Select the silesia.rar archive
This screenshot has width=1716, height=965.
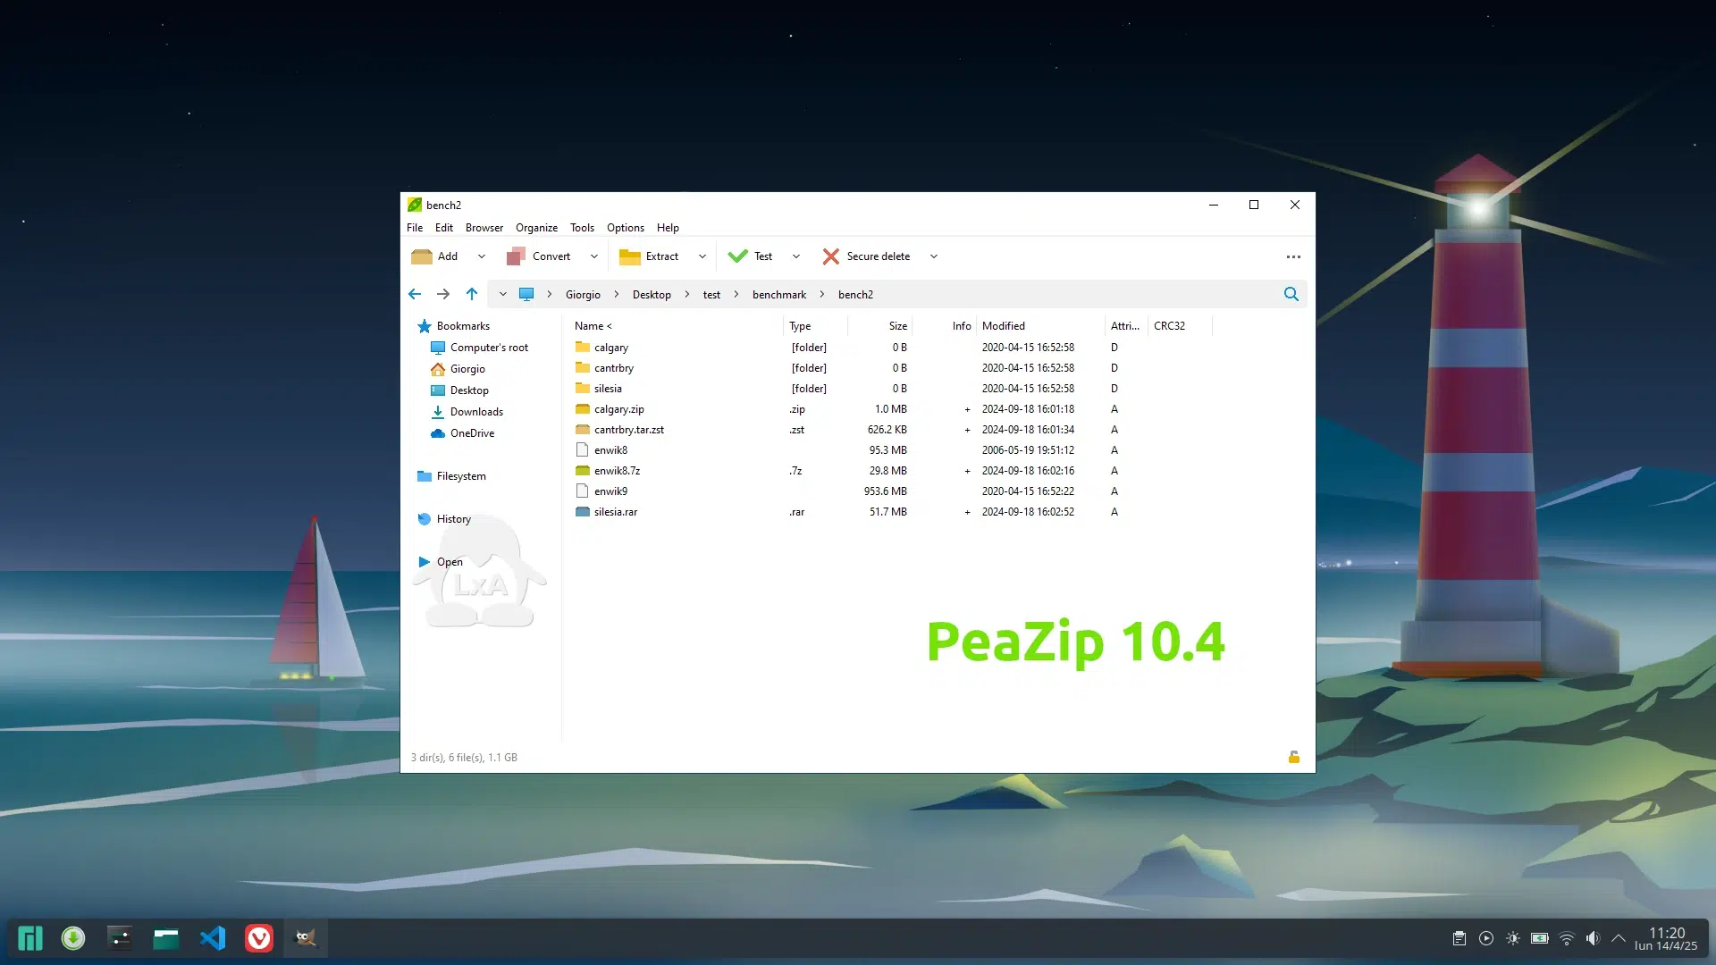615,511
